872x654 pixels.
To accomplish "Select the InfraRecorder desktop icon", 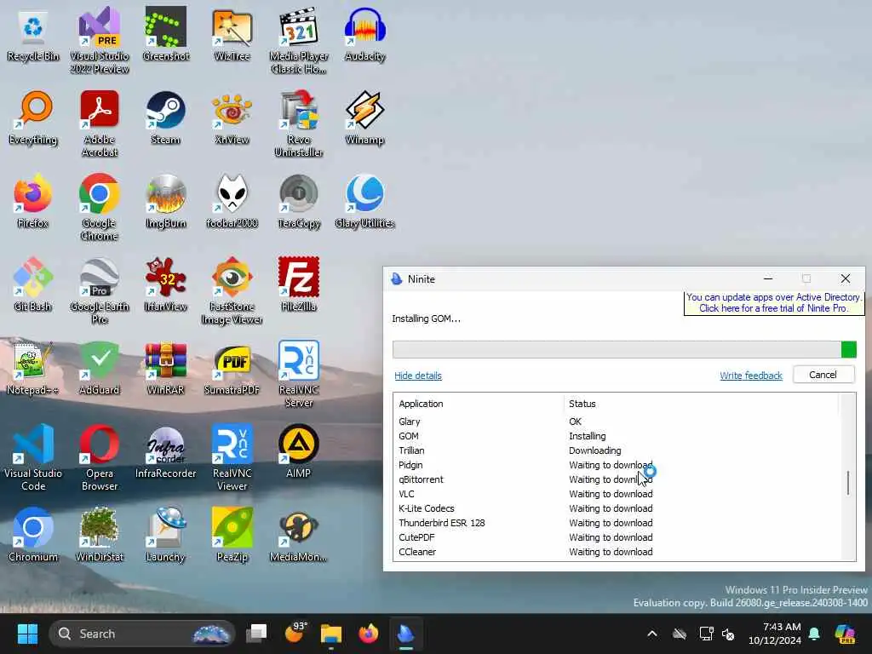I will click(x=166, y=452).
